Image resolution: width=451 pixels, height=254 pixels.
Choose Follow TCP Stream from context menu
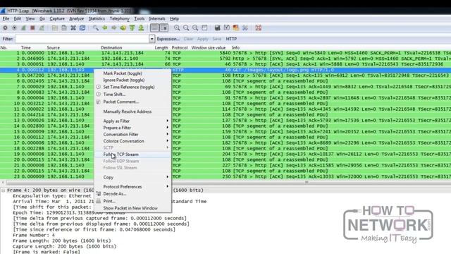point(132,155)
